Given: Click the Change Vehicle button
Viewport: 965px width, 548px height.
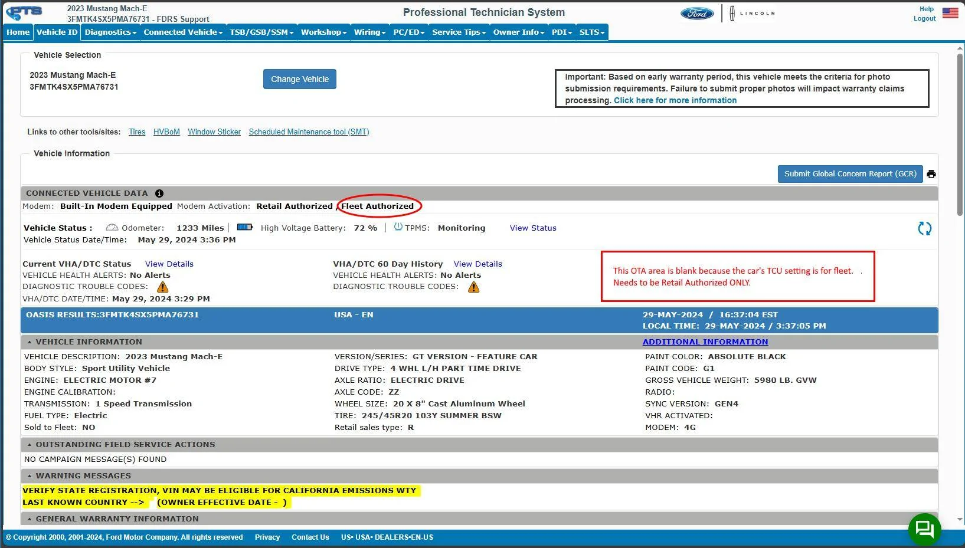Looking at the screenshot, I should [300, 79].
